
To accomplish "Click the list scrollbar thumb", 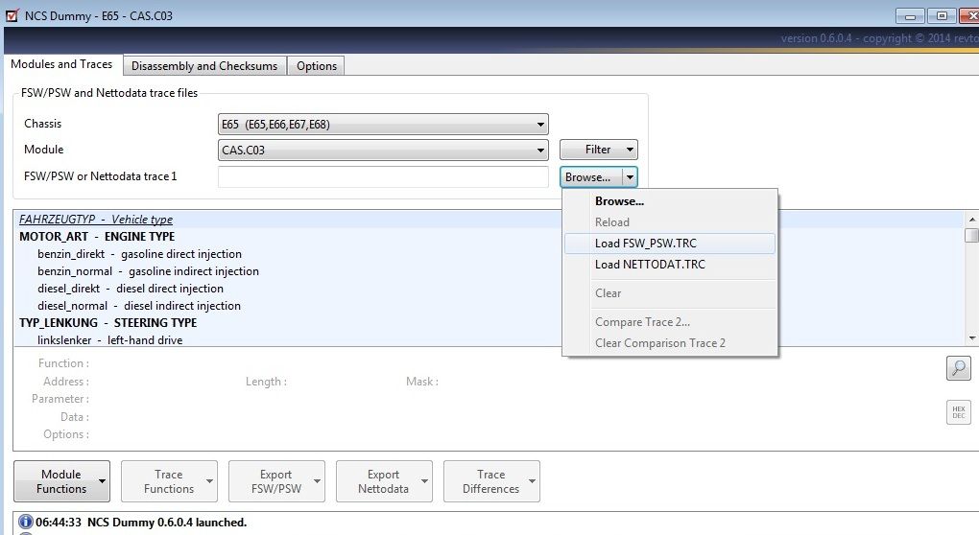I will (971, 235).
